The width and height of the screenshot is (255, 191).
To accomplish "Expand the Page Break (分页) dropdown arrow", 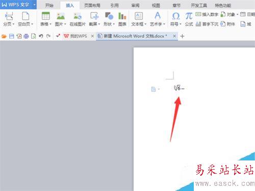I will [13, 24].
